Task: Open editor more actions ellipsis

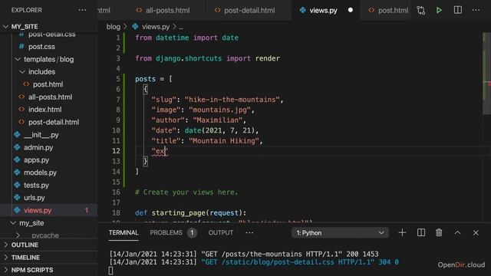Action: coord(476,10)
